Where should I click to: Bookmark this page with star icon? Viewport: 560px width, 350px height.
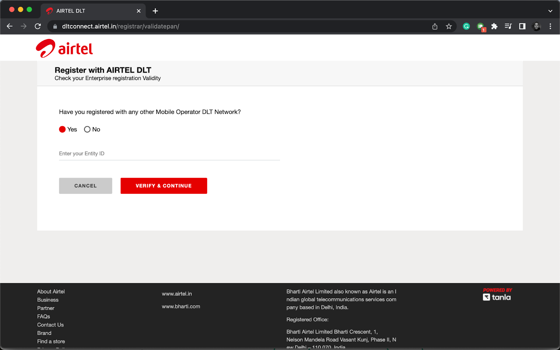[x=449, y=26]
